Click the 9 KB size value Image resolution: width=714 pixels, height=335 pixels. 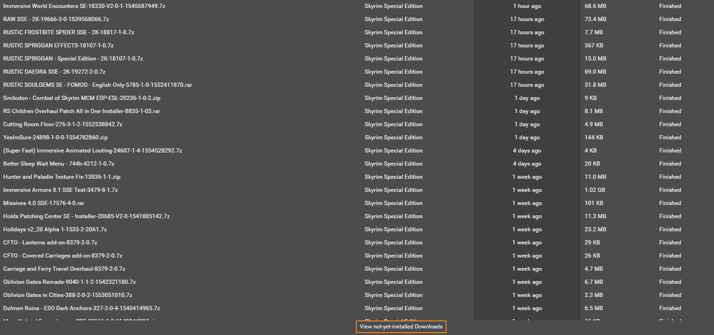591,98
